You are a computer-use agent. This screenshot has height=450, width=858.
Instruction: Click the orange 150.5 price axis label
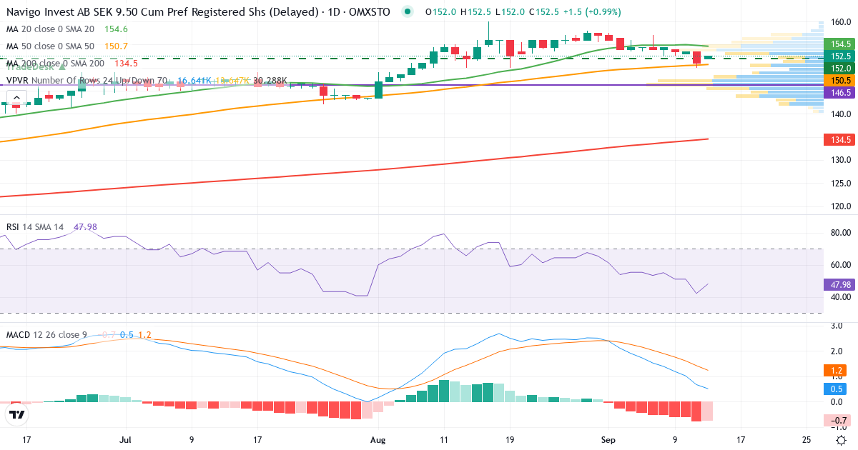(x=841, y=81)
